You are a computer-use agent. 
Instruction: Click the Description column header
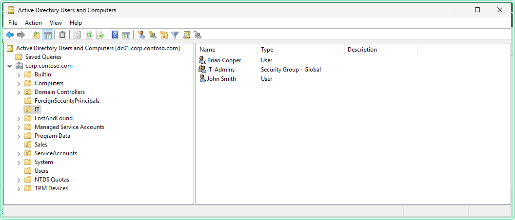[381, 50]
